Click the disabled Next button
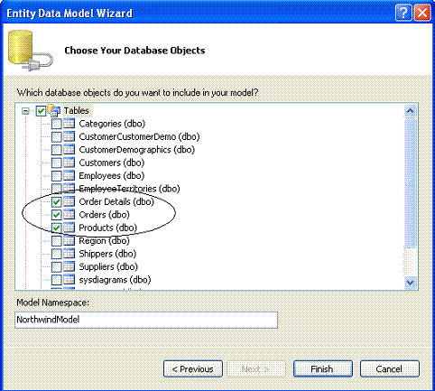 256,369
